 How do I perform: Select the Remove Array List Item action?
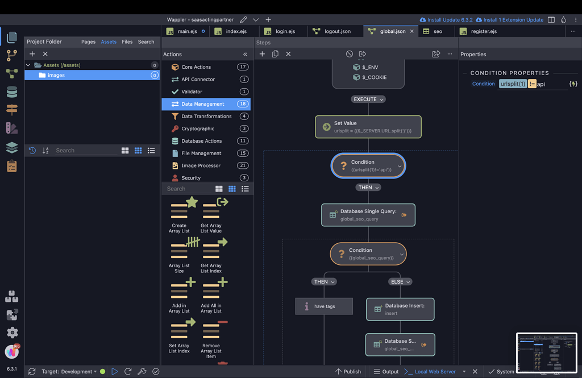click(211, 339)
